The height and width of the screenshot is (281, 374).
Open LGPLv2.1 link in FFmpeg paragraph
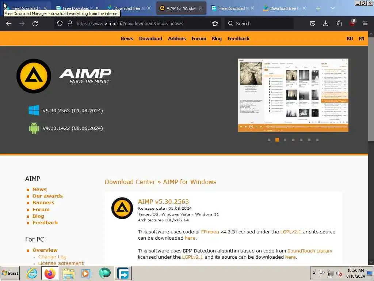pos(290,232)
